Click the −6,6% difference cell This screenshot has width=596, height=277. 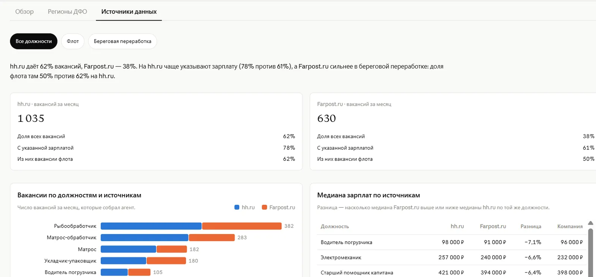coord(533,257)
